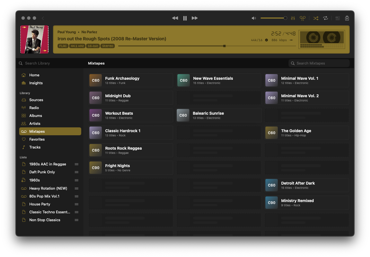Screen dimensions: 370x257
Task: Open the play queue
Action: click(347, 18)
